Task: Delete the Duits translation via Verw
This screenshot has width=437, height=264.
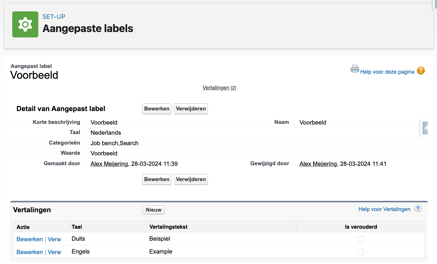Action: click(54, 239)
